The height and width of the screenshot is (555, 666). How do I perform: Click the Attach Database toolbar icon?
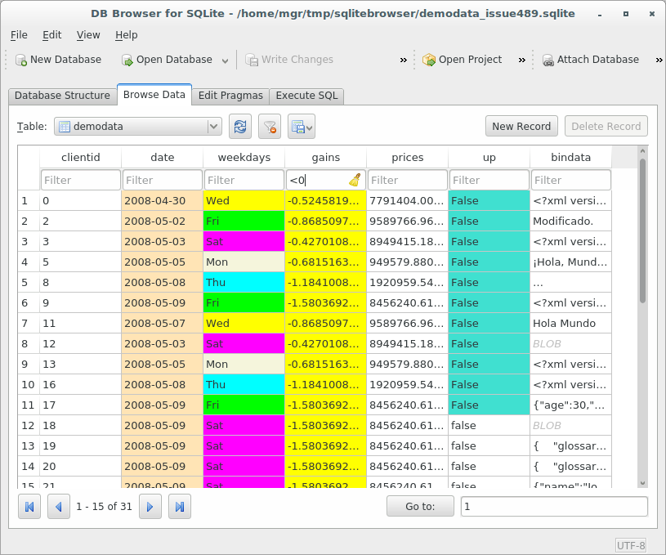click(548, 60)
